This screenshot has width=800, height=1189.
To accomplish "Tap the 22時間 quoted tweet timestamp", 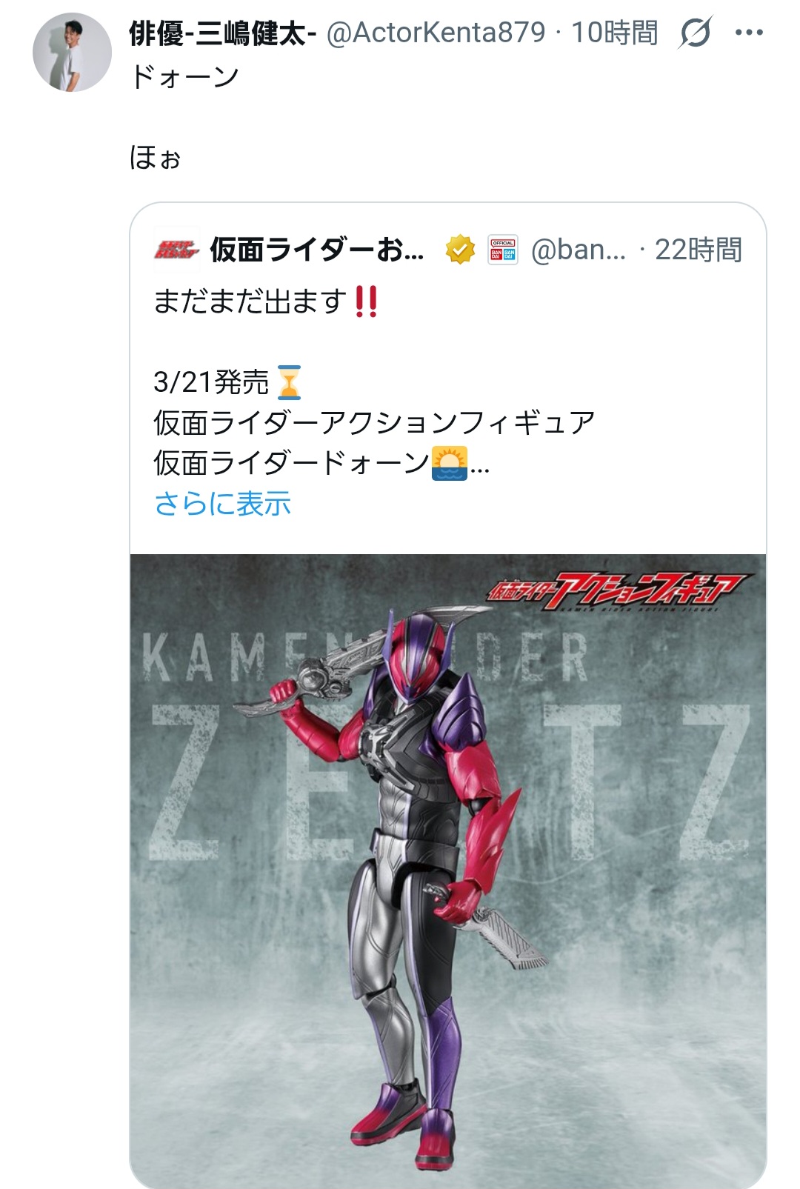I will 698,250.
